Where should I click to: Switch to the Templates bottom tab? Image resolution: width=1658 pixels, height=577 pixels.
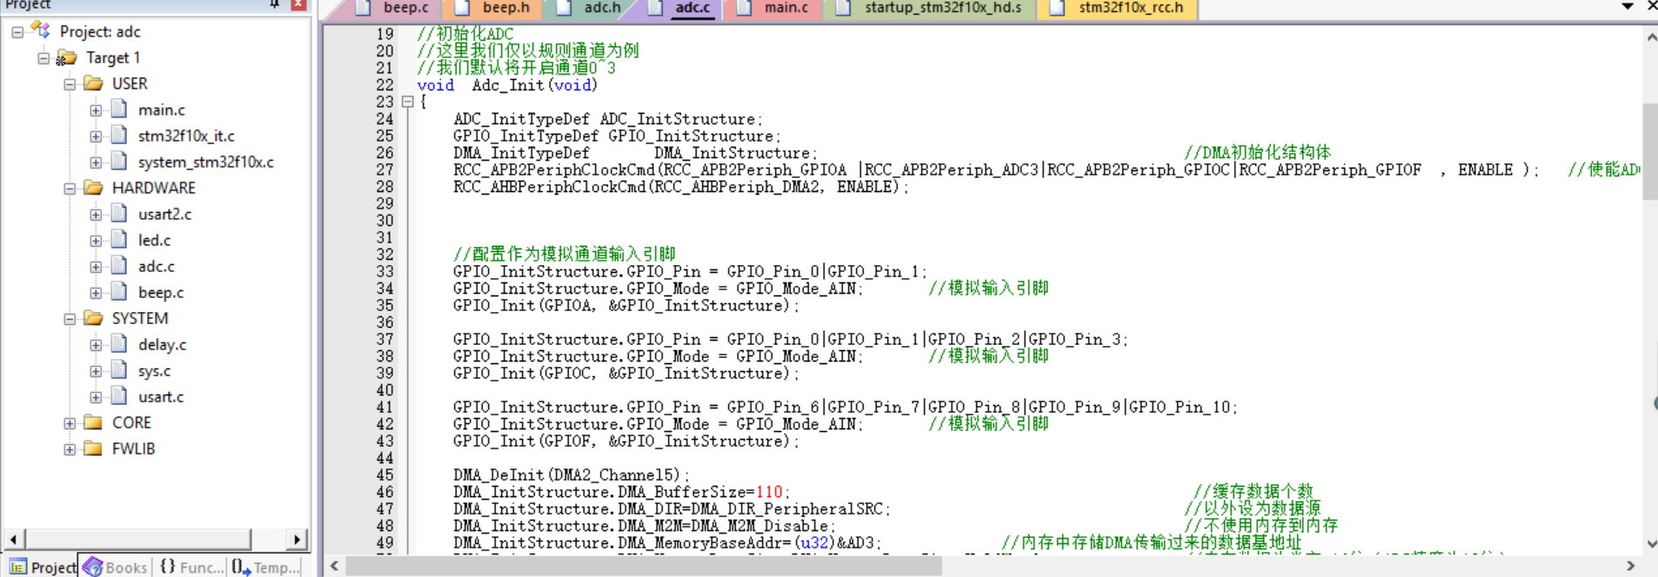[x=265, y=567]
